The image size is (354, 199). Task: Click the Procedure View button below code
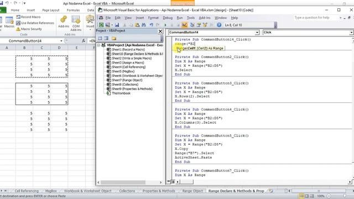point(168,182)
